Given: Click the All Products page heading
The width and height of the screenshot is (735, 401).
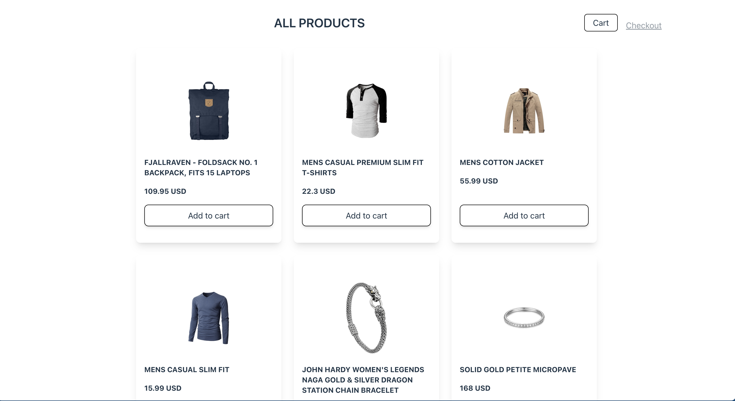Looking at the screenshot, I should pyautogui.click(x=319, y=23).
